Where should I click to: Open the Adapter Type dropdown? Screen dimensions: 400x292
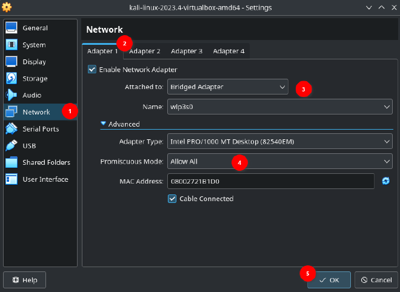click(279, 141)
